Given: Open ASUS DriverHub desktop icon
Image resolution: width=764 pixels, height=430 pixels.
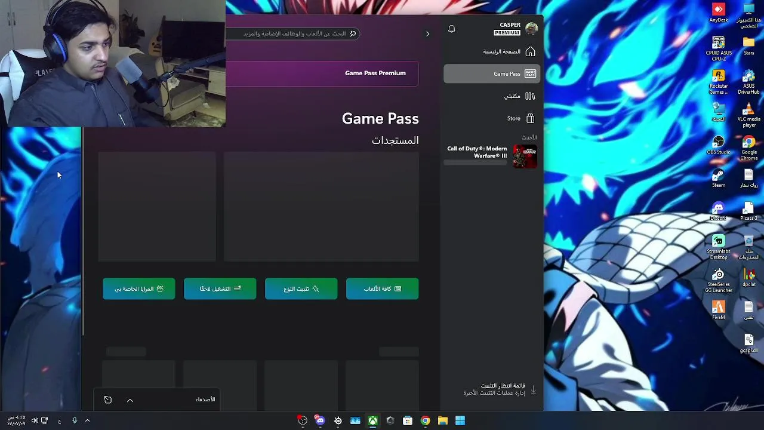Looking at the screenshot, I should pos(748,82).
